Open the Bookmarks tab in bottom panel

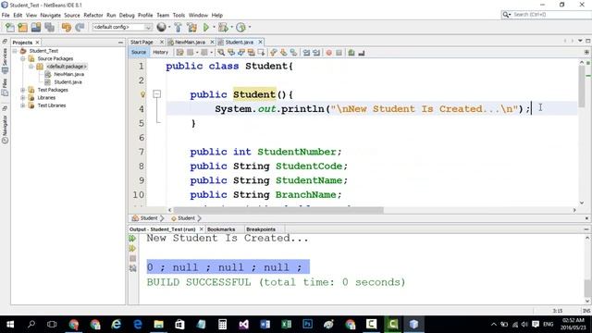tap(221, 229)
